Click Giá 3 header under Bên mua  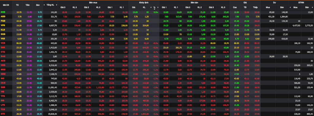(63, 7)
